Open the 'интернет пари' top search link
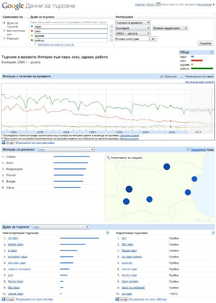216x303 pixels. coord(17,257)
